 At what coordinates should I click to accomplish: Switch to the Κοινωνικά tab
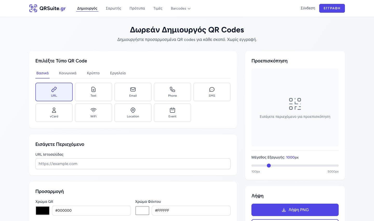click(x=68, y=73)
